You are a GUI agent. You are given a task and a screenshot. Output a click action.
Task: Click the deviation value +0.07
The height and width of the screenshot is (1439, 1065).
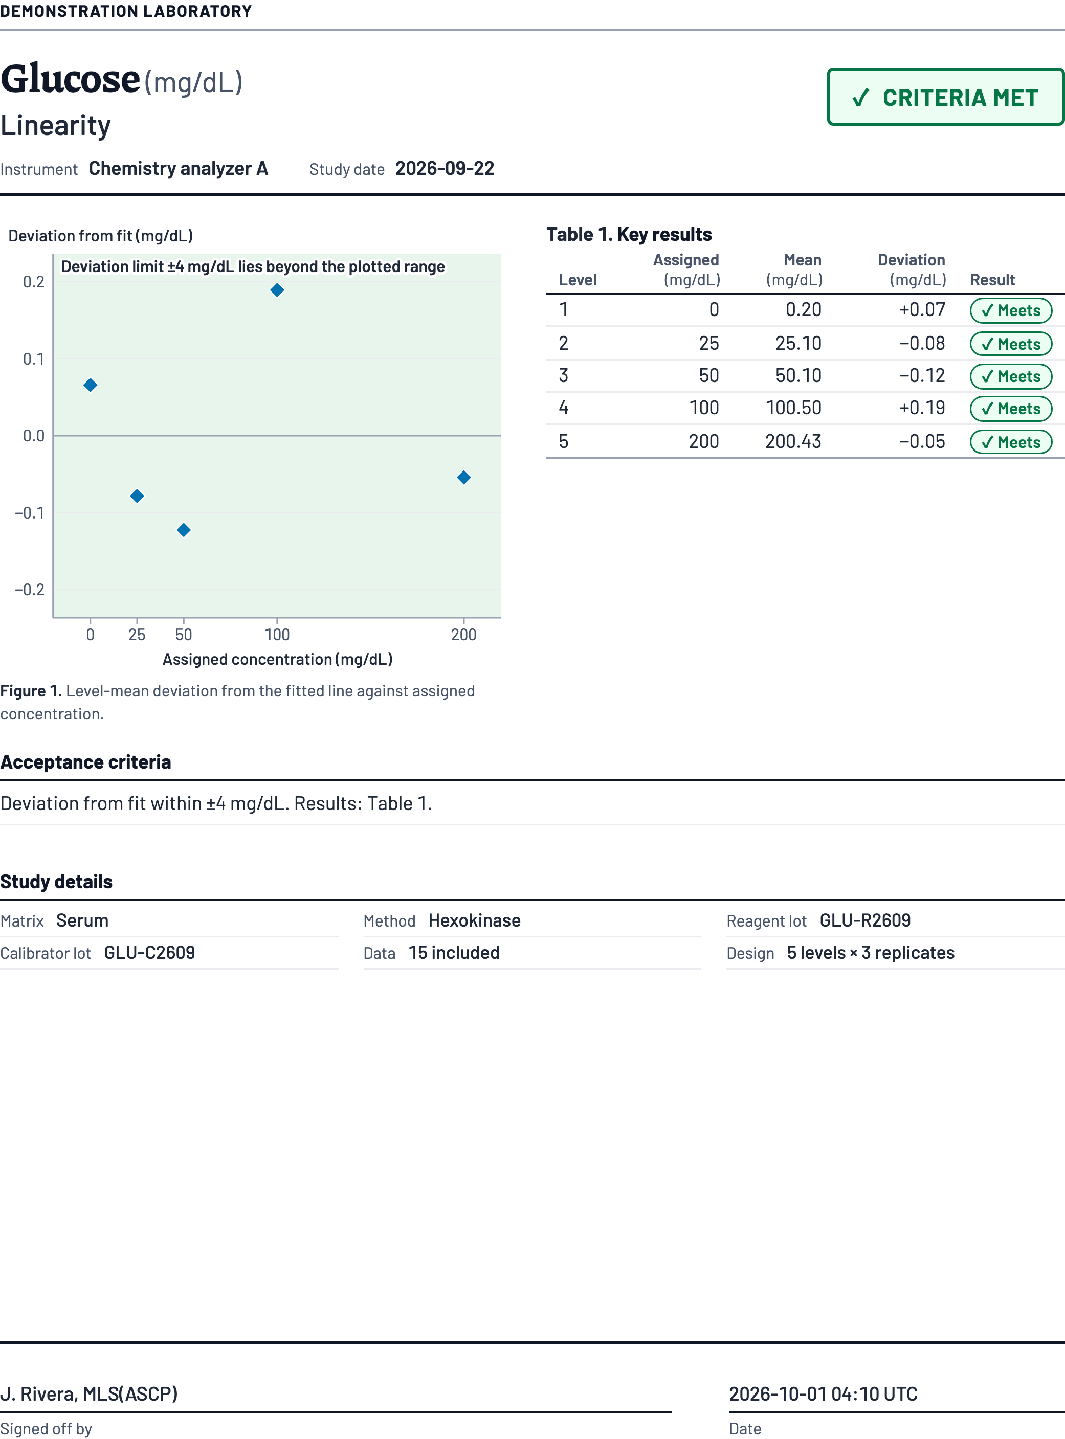[922, 309]
